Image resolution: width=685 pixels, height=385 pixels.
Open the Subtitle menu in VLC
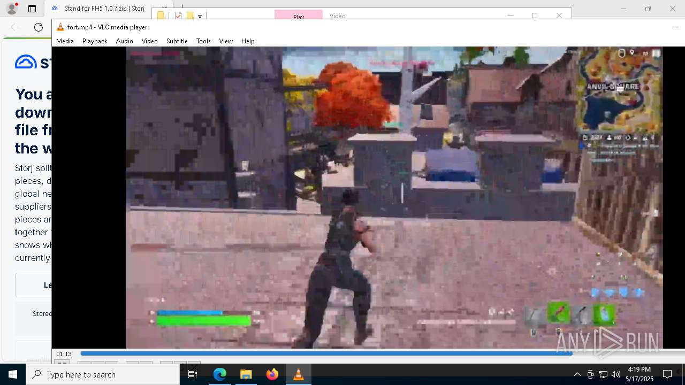click(177, 41)
